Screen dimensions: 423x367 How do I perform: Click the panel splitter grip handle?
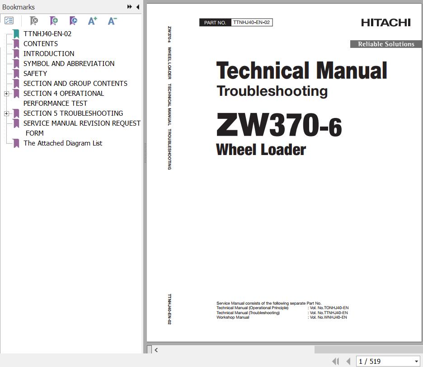coord(145,153)
